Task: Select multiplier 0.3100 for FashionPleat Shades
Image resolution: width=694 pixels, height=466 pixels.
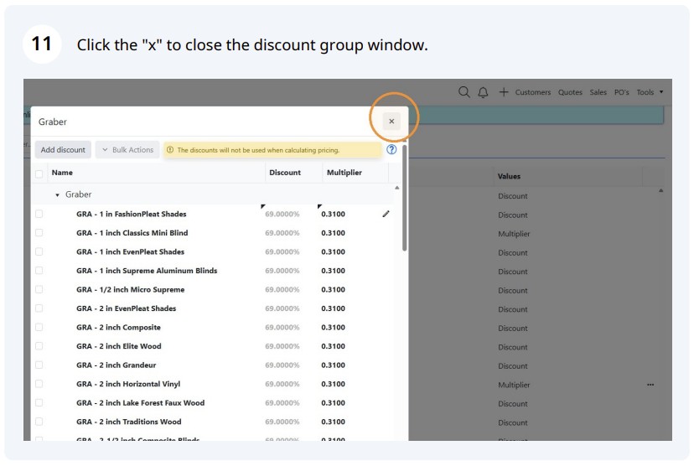Action: [x=334, y=215]
